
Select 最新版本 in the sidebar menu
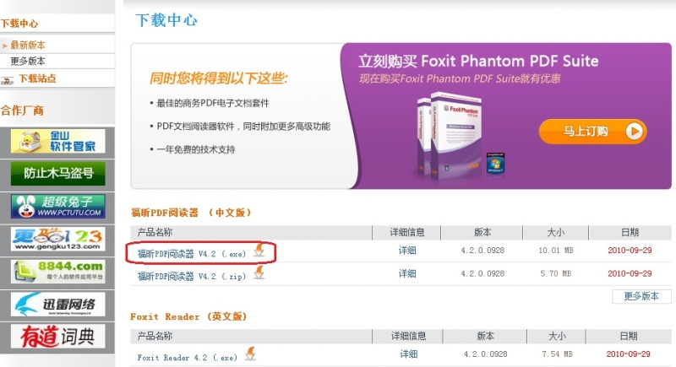[28, 45]
